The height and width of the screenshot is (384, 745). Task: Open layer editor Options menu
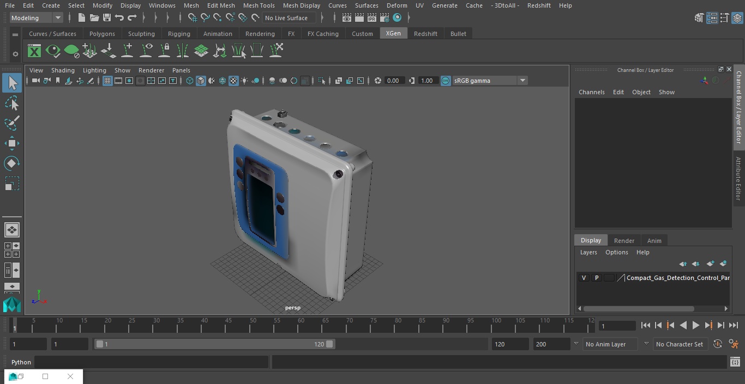617,252
